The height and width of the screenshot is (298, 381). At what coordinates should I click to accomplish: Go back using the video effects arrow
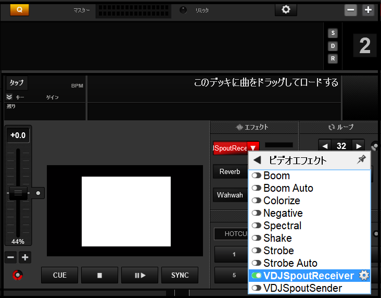(257, 160)
